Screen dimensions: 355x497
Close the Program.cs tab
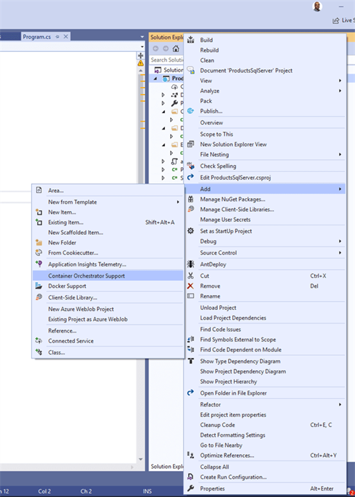point(66,37)
